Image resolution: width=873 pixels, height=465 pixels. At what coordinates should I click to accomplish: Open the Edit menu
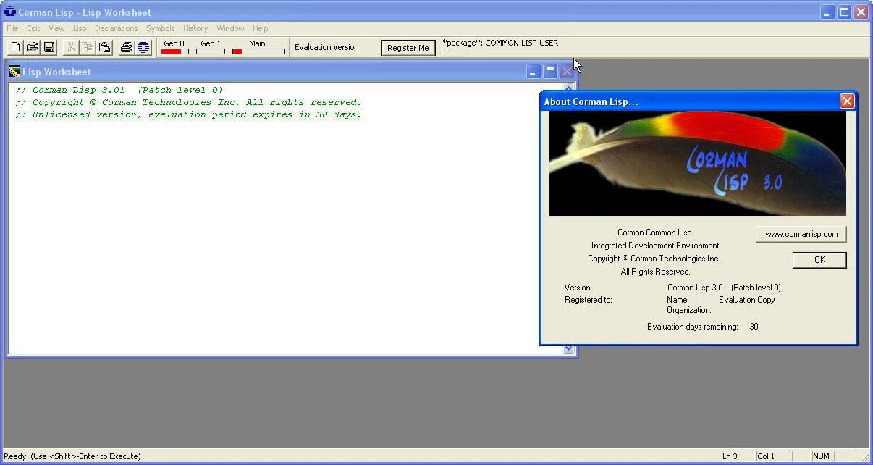(x=33, y=28)
